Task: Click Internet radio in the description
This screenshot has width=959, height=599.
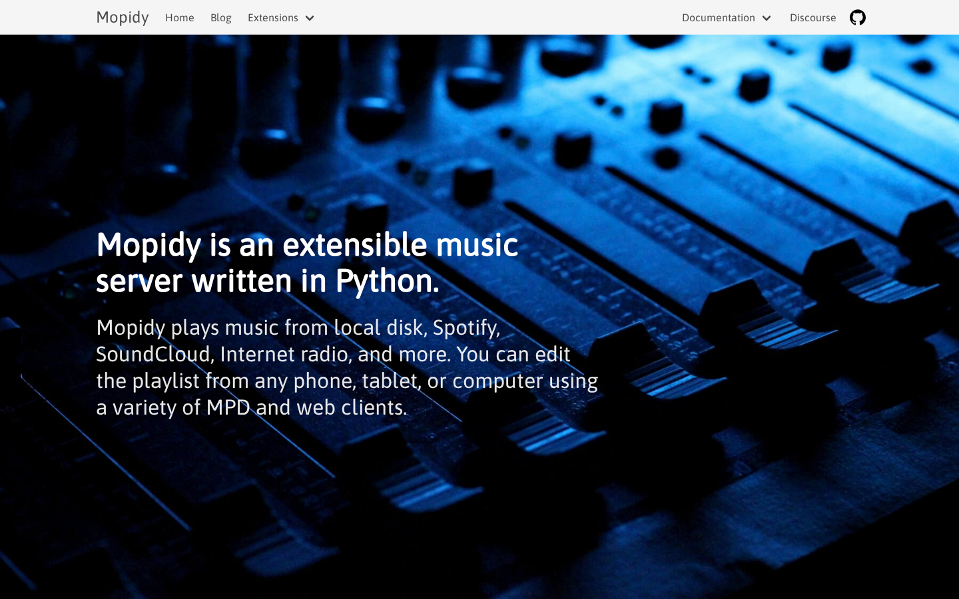Action: coord(284,354)
